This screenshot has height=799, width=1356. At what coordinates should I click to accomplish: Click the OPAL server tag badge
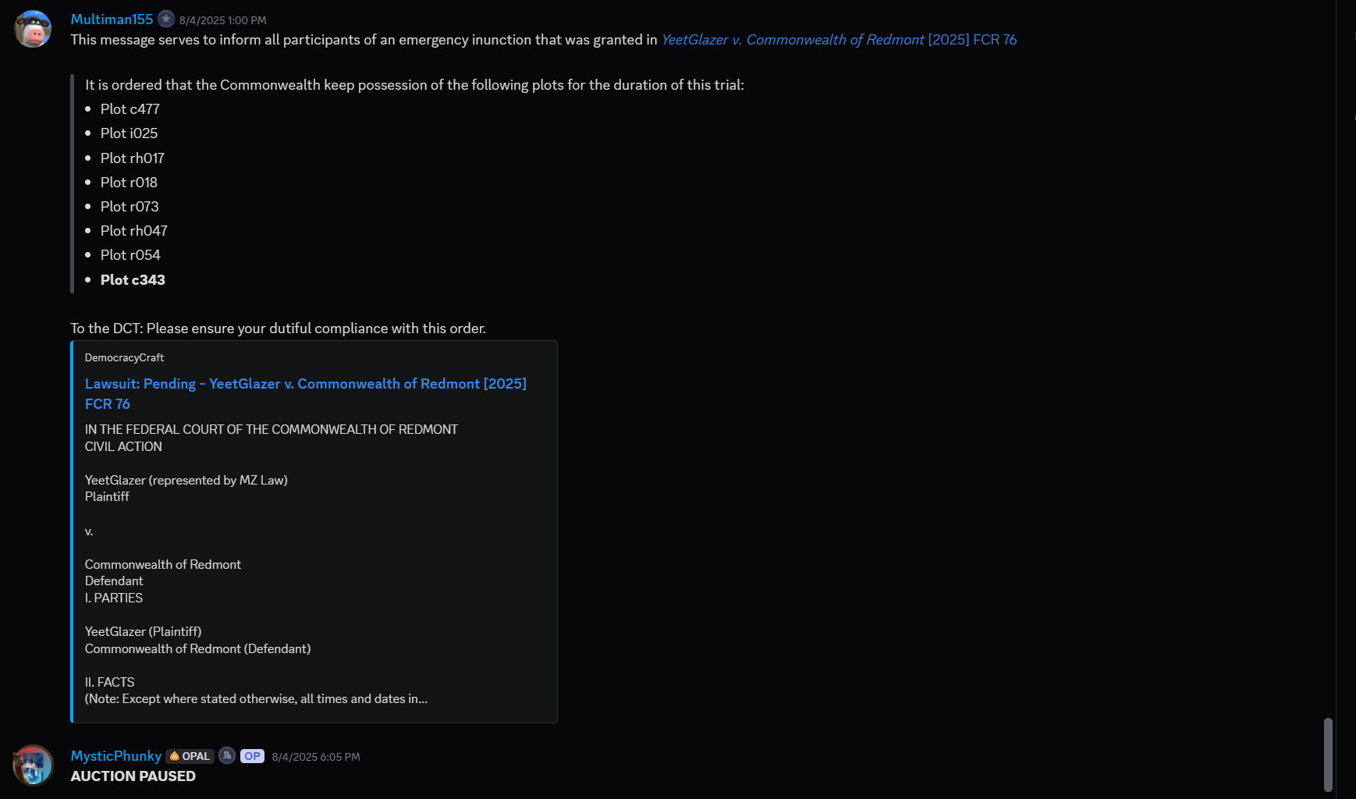click(190, 756)
